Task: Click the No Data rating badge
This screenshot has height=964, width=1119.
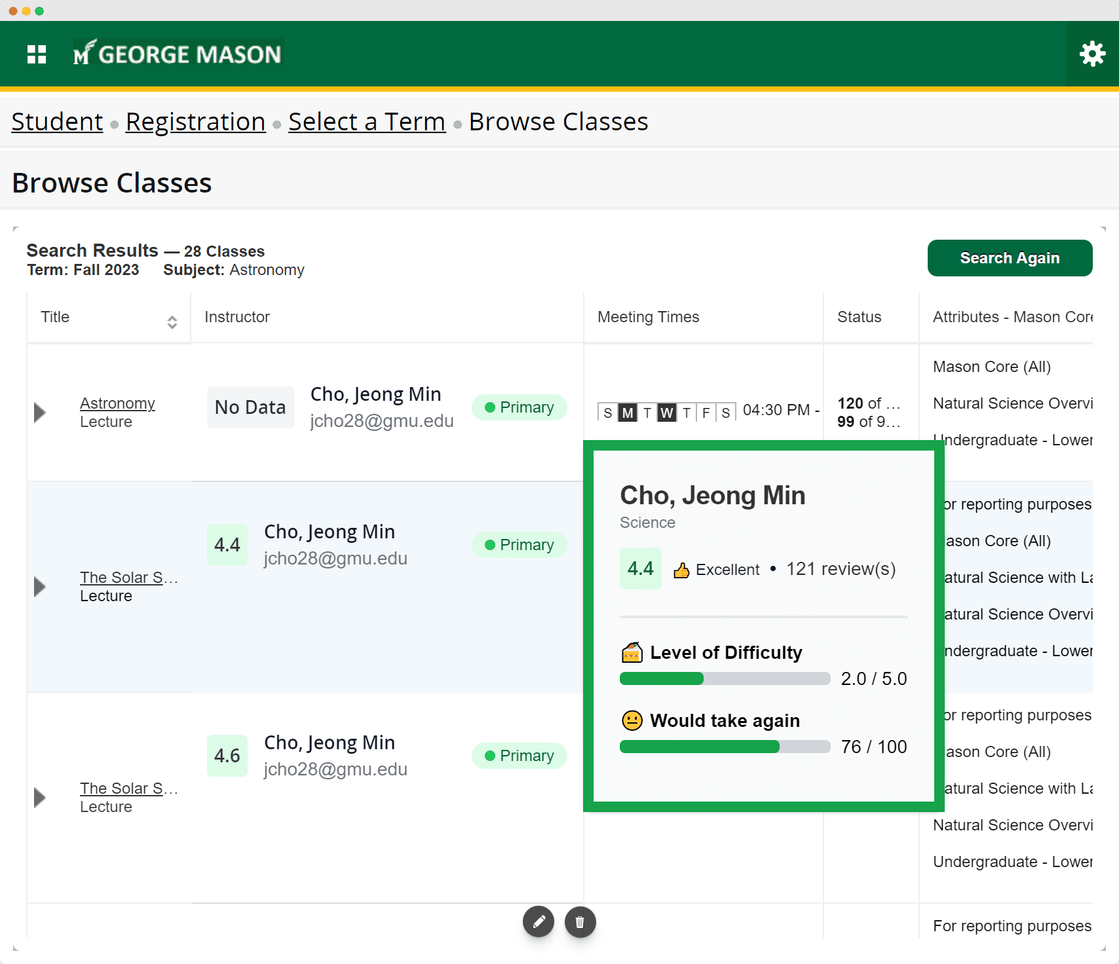Action: (x=250, y=407)
